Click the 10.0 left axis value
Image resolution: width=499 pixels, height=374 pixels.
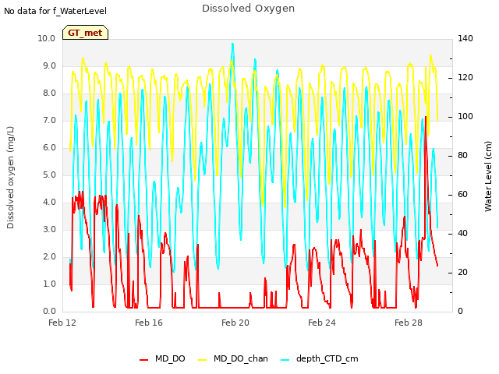pos(47,38)
